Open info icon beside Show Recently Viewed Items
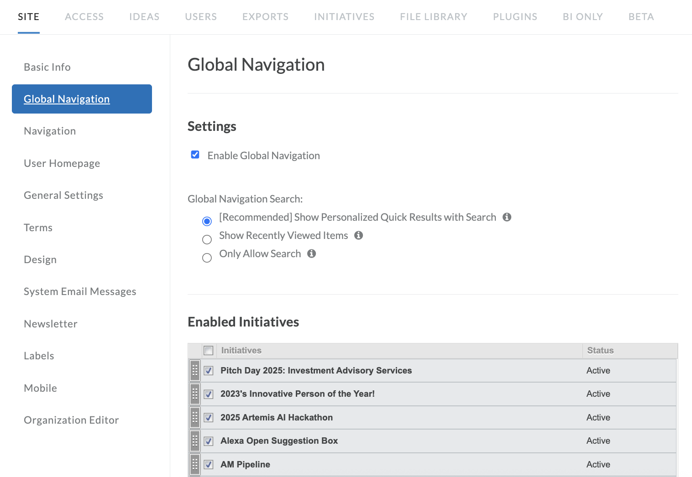This screenshot has width=692, height=477. pyautogui.click(x=359, y=235)
